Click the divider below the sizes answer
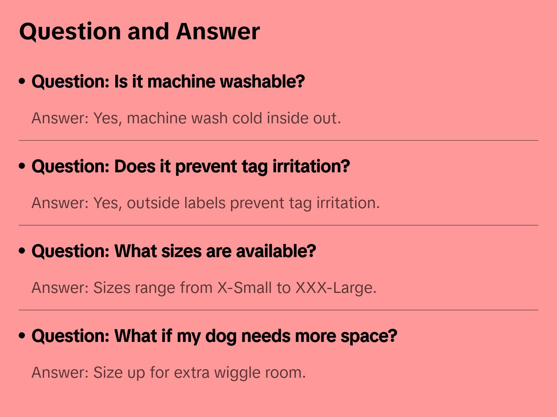 pos(278,310)
